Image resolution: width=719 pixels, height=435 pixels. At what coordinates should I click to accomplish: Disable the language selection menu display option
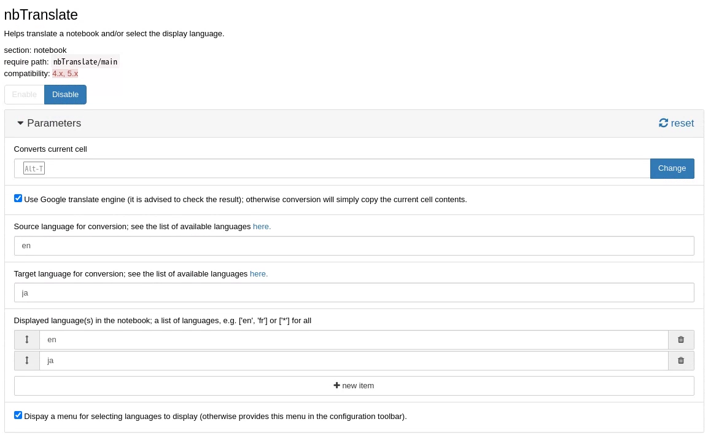click(x=18, y=415)
